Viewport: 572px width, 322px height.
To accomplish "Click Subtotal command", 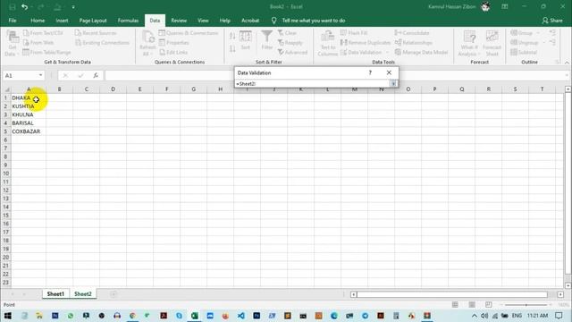I will click(524, 52).
